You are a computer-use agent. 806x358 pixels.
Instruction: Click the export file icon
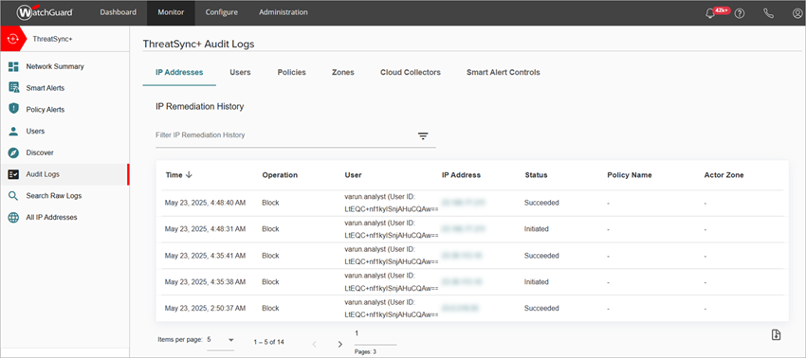coord(777,334)
